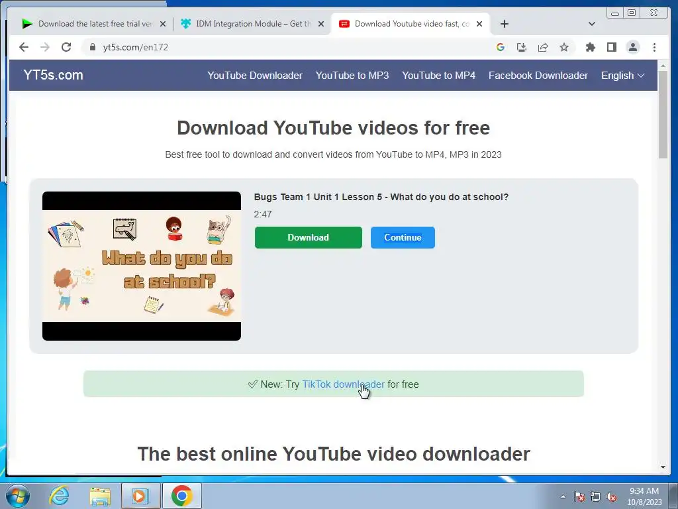
Task: Click the page vertical scrollbar thumb
Action: pos(663,114)
